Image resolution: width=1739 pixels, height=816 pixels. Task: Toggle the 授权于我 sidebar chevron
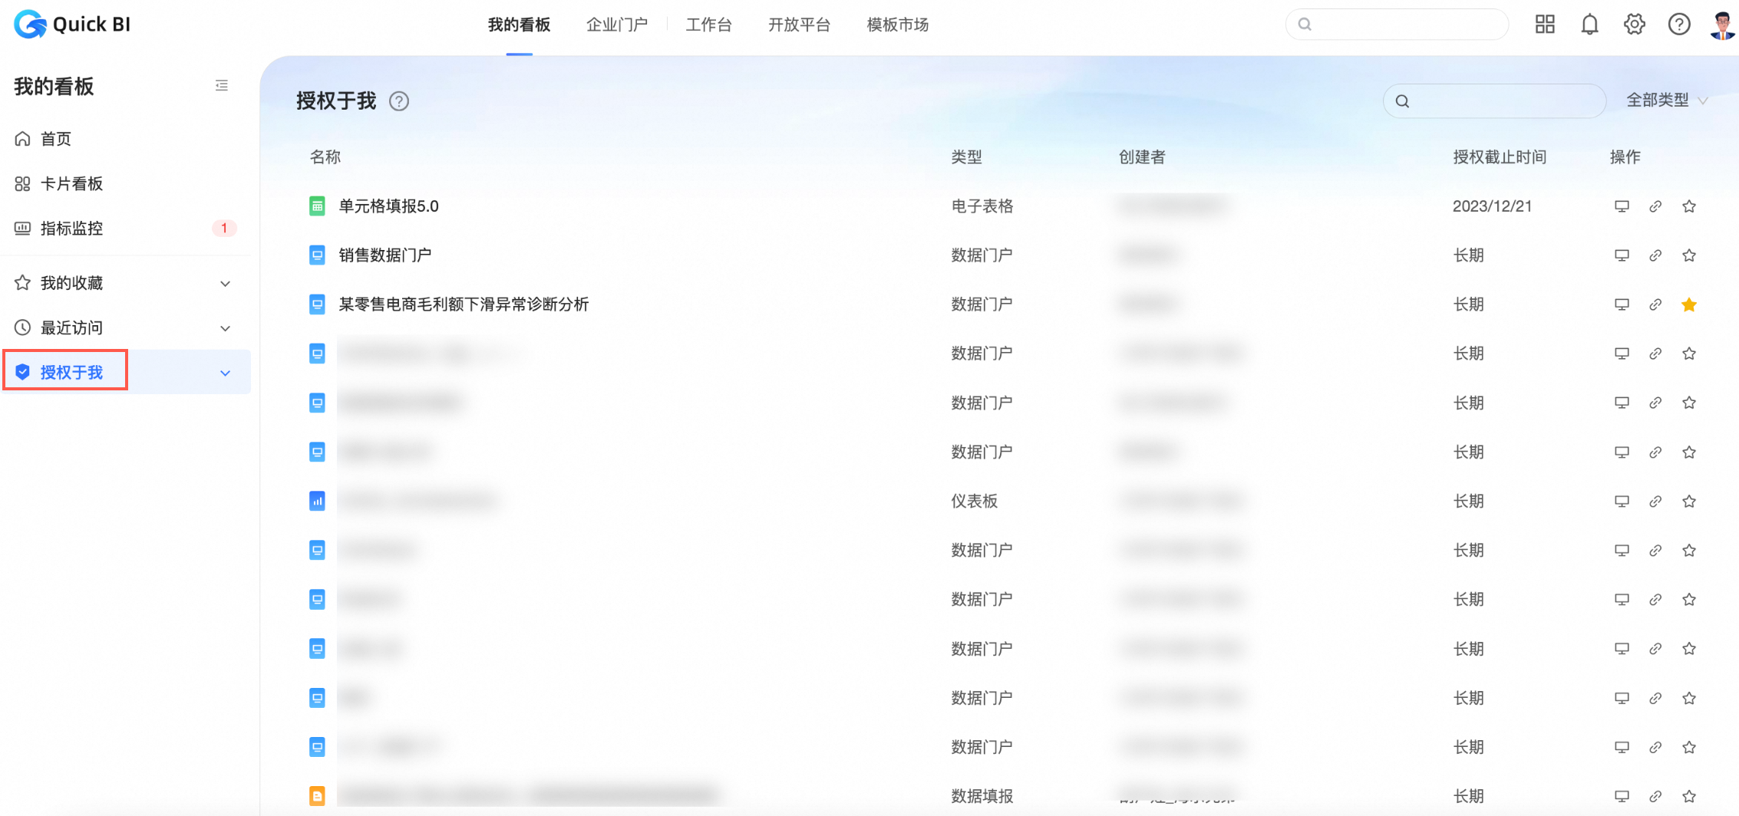click(226, 373)
